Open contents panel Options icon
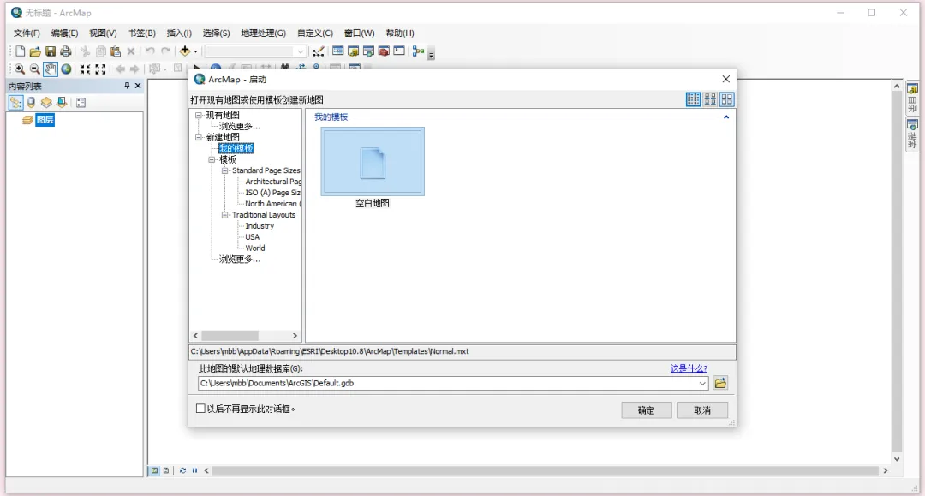This screenshot has height=496, width=925. [x=81, y=103]
